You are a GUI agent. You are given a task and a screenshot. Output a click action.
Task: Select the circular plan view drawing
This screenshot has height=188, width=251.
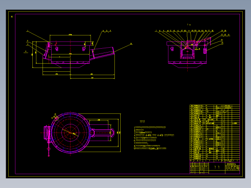click(x=70, y=133)
